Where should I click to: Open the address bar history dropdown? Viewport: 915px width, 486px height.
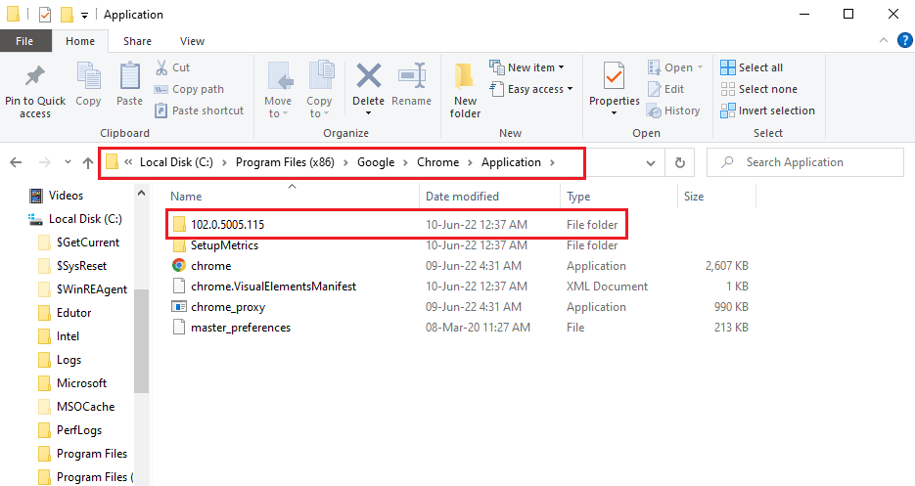point(651,162)
